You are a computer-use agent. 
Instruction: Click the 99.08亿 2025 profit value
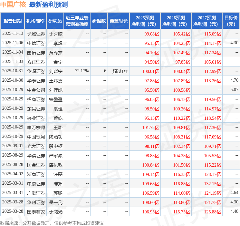[x=152, y=34]
